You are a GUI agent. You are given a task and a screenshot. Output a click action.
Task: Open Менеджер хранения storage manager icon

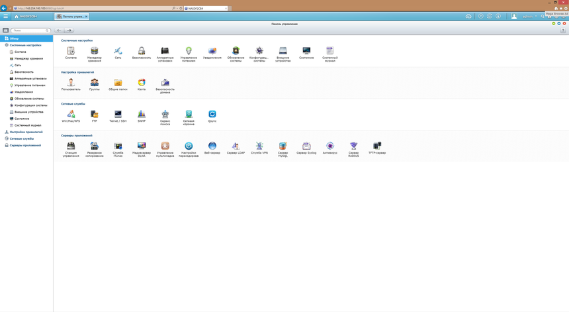point(95,51)
